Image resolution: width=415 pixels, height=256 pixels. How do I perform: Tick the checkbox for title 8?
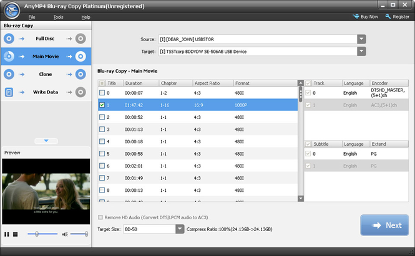pos(102,190)
